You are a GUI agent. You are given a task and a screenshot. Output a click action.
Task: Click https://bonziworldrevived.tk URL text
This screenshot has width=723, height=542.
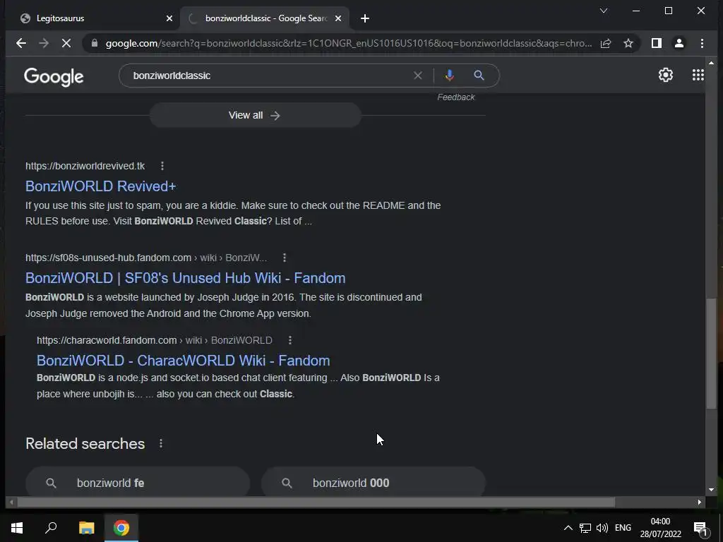click(85, 166)
